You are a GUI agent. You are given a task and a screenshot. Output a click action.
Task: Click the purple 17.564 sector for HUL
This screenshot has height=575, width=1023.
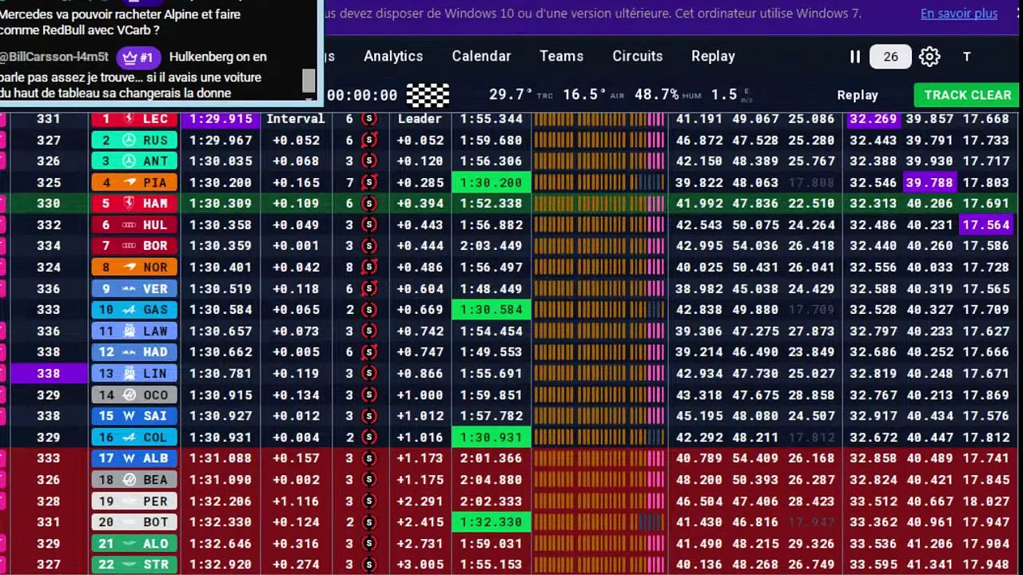pos(986,225)
